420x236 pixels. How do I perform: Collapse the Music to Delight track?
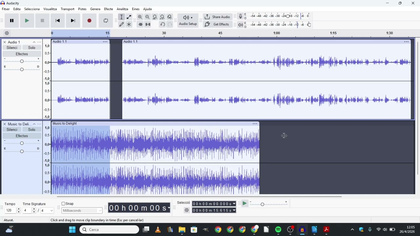(34, 124)
